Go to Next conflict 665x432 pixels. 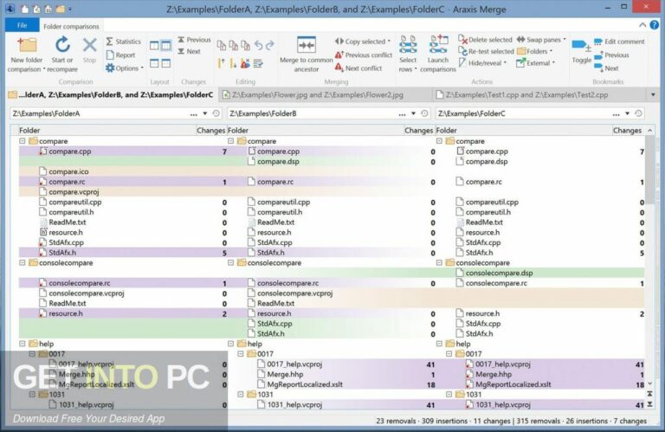358,68
